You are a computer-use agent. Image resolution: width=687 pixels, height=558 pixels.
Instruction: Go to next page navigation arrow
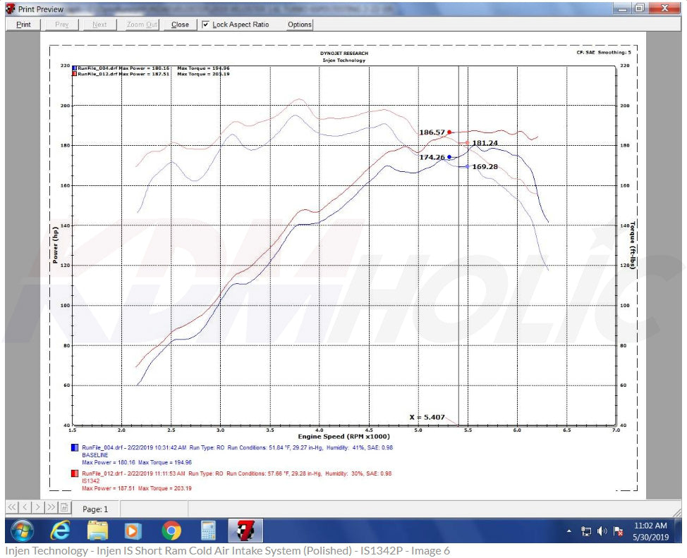click(38, 507)
